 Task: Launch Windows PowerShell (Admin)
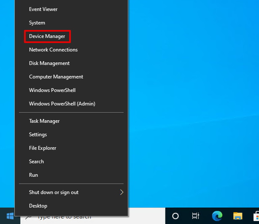tap(71, 104)
